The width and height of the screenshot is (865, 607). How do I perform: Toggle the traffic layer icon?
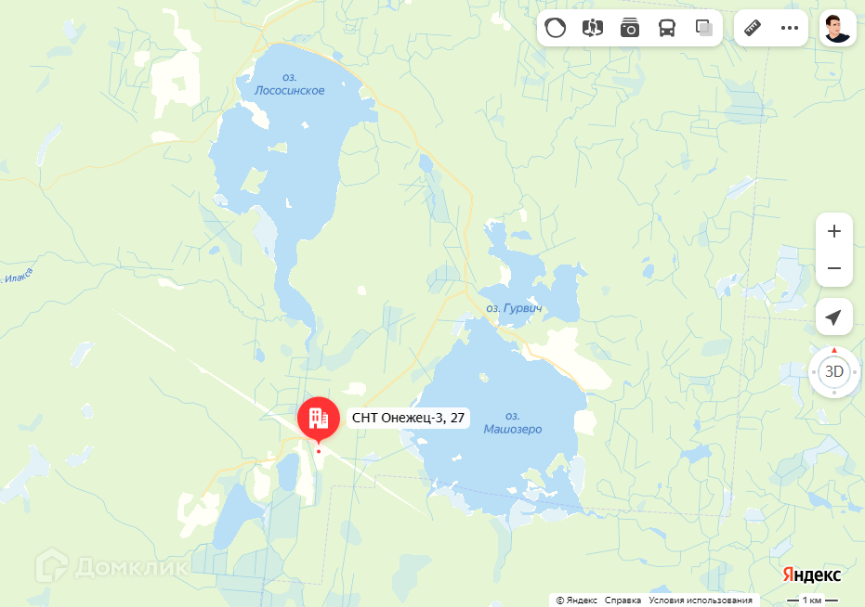pos(555,28)
